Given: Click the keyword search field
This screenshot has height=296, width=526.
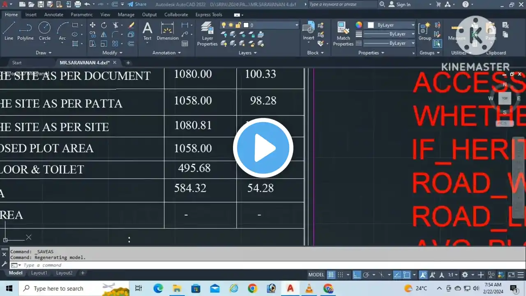Looking at the screenshot, I should click(342, 4).
